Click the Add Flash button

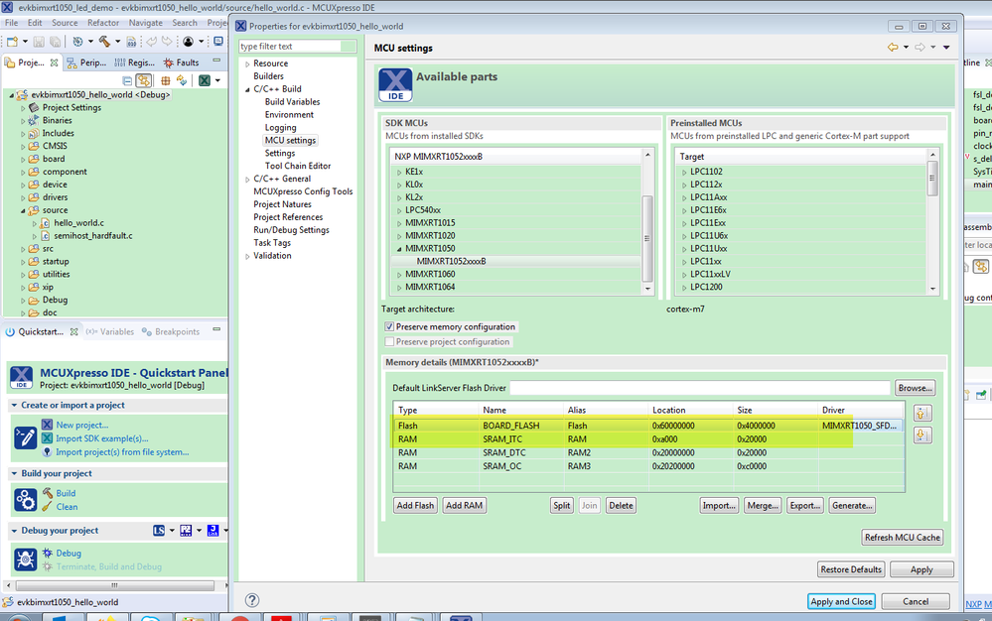click(415, 505)
